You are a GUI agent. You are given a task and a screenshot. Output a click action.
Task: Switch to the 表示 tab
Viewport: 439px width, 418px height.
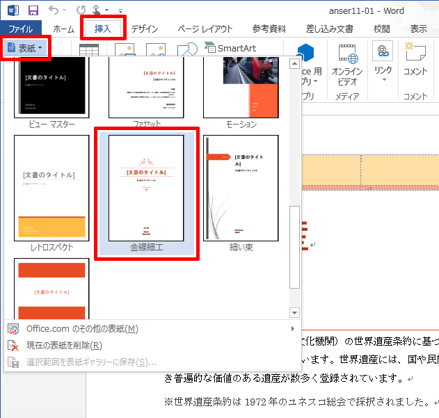[419, 29]
